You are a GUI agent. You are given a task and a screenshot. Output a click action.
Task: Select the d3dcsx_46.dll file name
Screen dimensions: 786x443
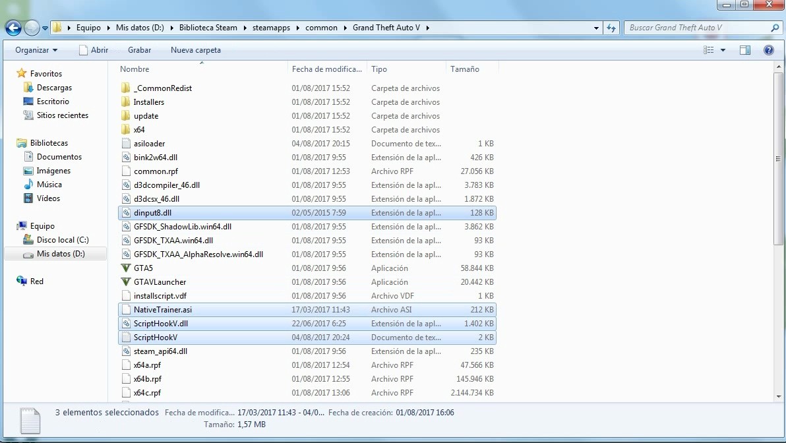pyautogui.click(x=156, y=199)
